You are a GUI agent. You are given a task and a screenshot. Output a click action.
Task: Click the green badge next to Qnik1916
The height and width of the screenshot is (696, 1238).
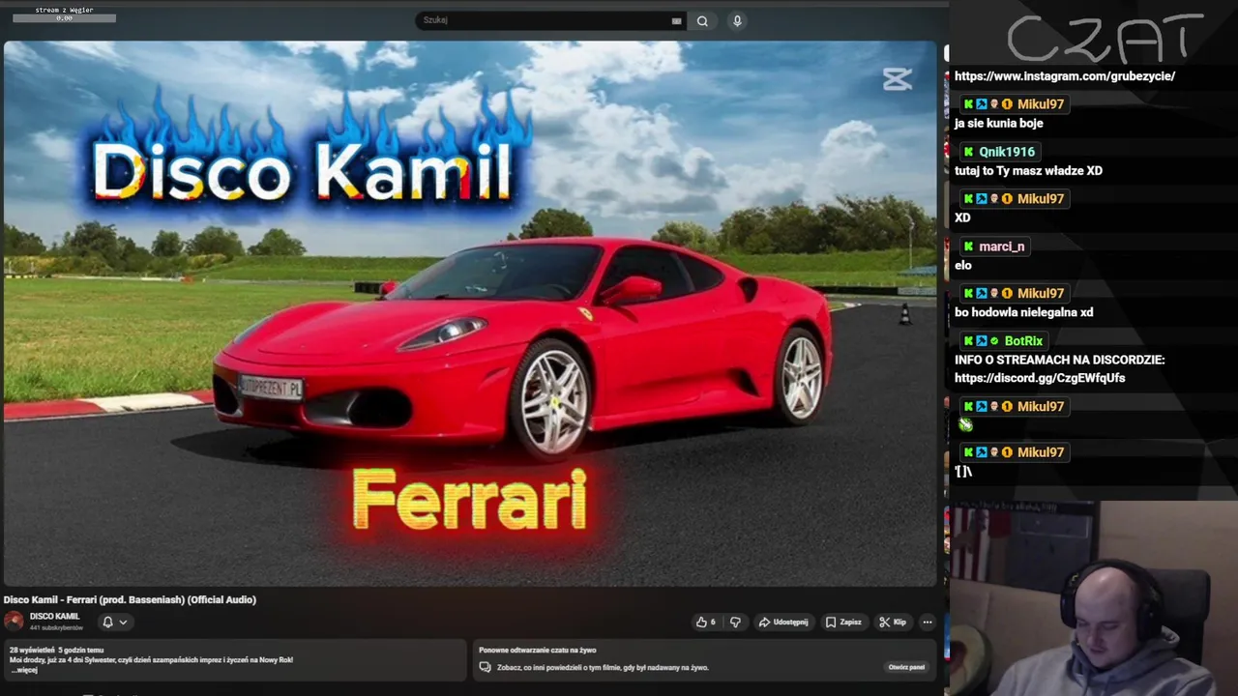(968, 152)
